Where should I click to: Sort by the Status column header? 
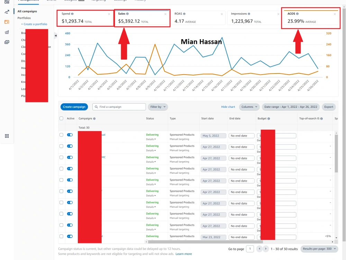[150, 119]
